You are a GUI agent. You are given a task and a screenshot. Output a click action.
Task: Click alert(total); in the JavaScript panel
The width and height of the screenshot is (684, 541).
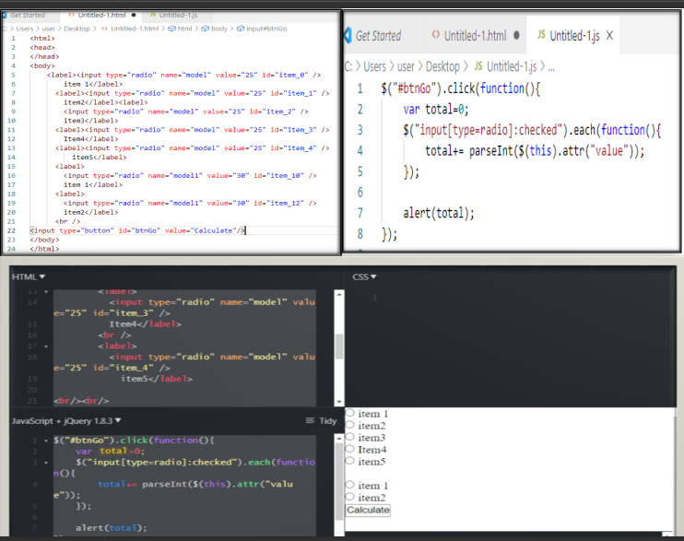tap(111, 528)
